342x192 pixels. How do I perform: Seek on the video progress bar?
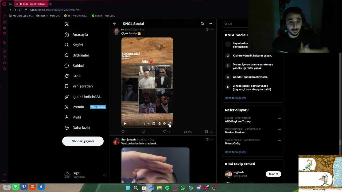coord(147,118)
